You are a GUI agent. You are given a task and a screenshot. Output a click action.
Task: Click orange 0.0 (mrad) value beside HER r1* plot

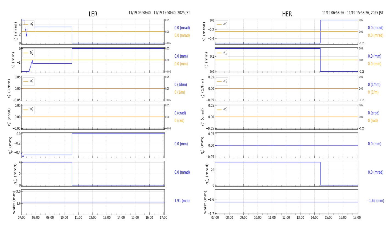click(x=375, y=36)
